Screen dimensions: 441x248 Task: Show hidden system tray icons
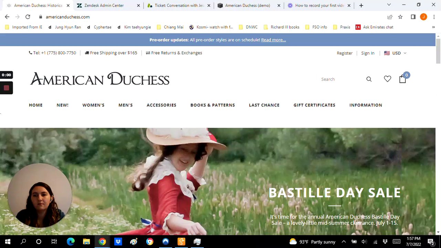(344, 242)
